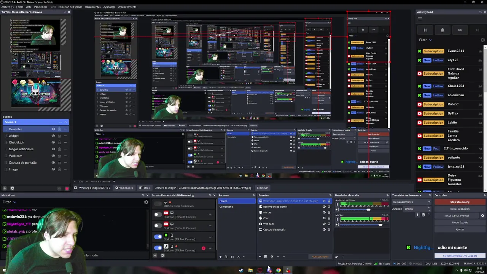
Task: Open Activity feed hamburger menu
Action: pos(420,19)
